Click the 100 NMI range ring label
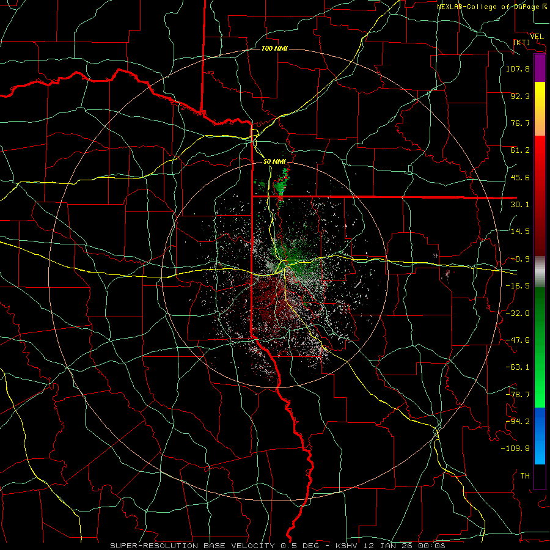 click(274, 48)
